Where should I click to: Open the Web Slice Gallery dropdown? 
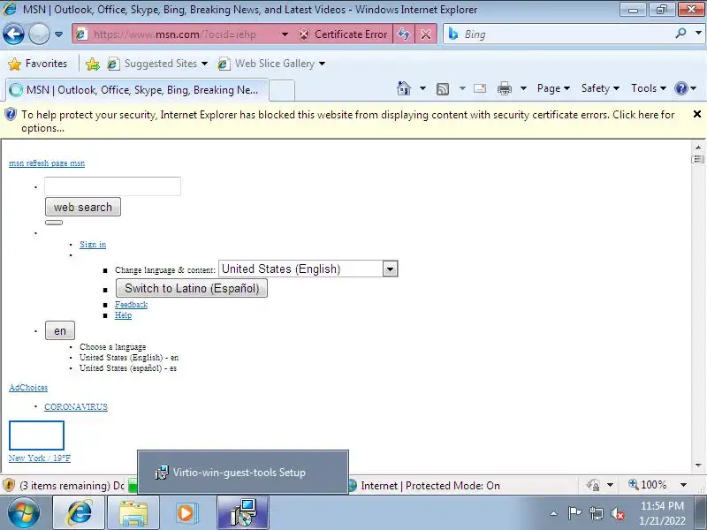(271, 64)
